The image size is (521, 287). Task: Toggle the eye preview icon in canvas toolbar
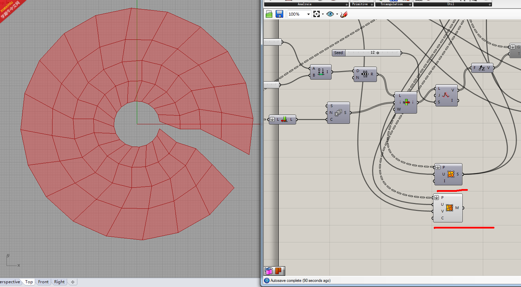click(330, 14)
